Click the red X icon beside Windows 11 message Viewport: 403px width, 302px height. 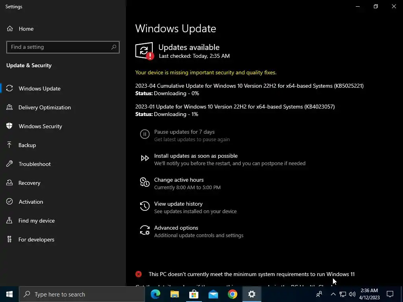[x=139, y=274]
